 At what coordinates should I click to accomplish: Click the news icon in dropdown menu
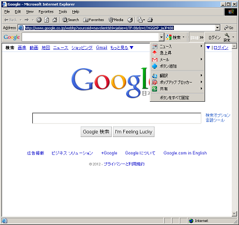click(x=155, y=47)
